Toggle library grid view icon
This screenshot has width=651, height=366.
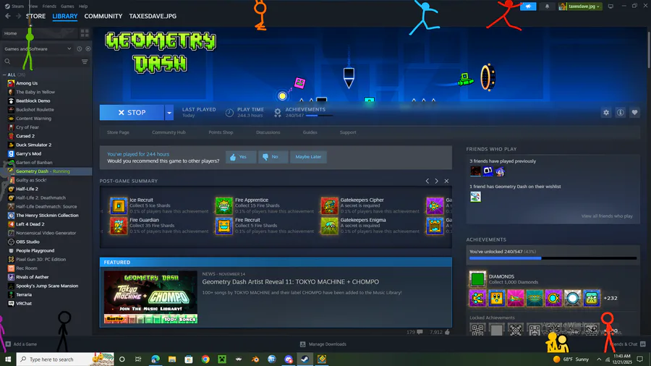coord(85,33)
